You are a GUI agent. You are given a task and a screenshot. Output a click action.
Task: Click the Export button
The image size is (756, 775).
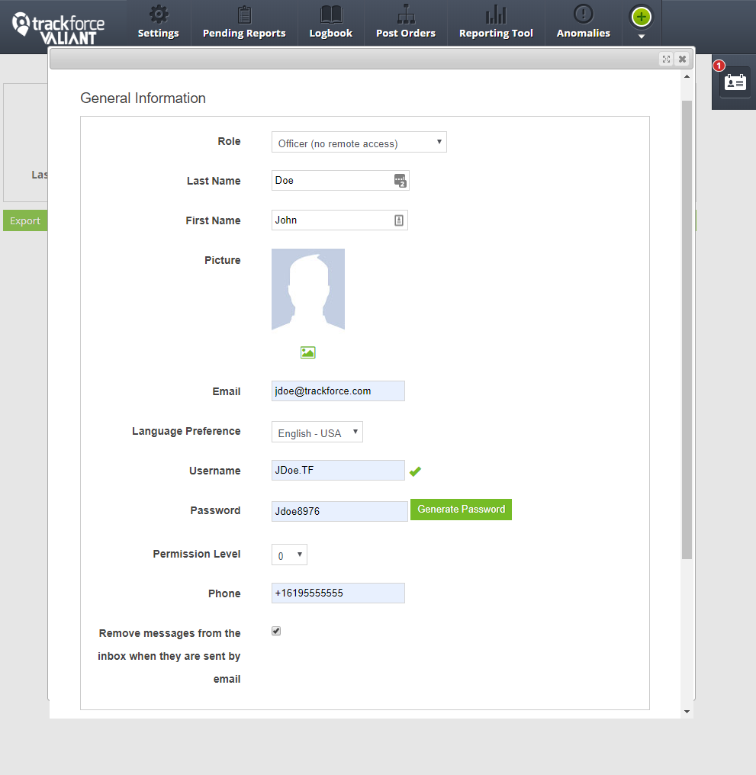(x=24, y=220)
